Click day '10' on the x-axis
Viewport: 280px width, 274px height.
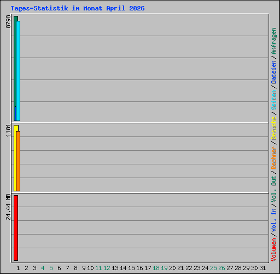[x=90, y=268]
